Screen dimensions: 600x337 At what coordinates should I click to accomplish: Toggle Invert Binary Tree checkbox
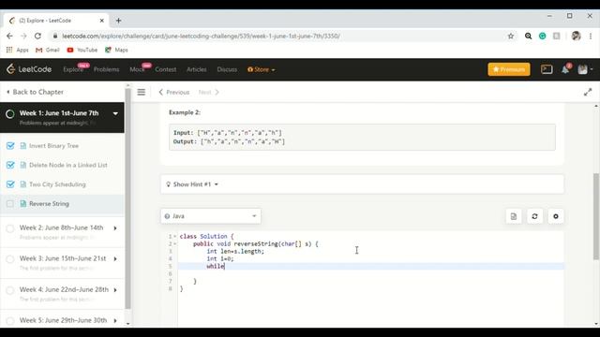[x=10, y=146]
